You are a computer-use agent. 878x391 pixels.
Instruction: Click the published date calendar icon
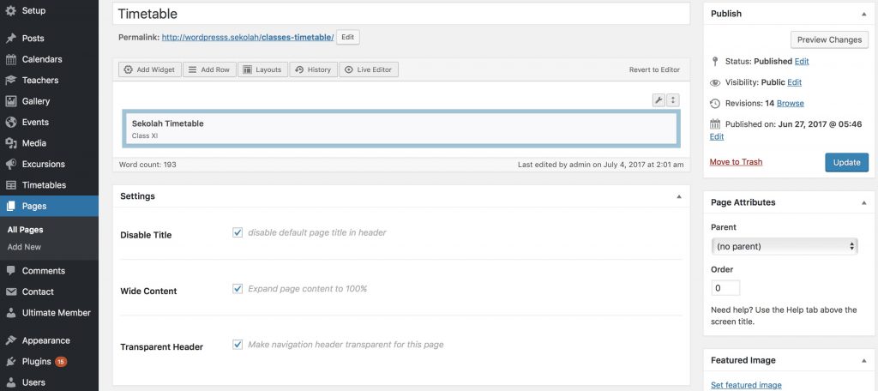tap(715, 124)
